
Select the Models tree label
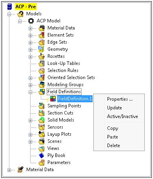coord(34,14)
